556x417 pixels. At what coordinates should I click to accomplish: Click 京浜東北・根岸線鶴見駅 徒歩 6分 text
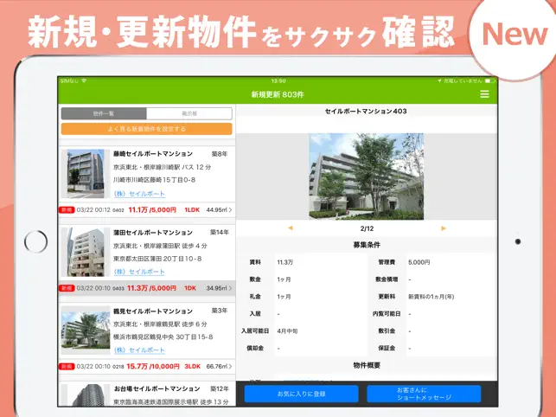coord(160,324)
